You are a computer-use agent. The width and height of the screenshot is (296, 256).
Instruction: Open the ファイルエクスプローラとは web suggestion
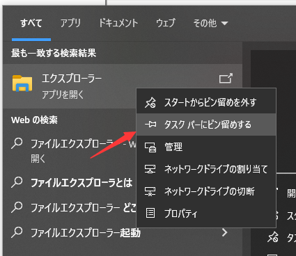pyautogui.click(x=81, y=183)
